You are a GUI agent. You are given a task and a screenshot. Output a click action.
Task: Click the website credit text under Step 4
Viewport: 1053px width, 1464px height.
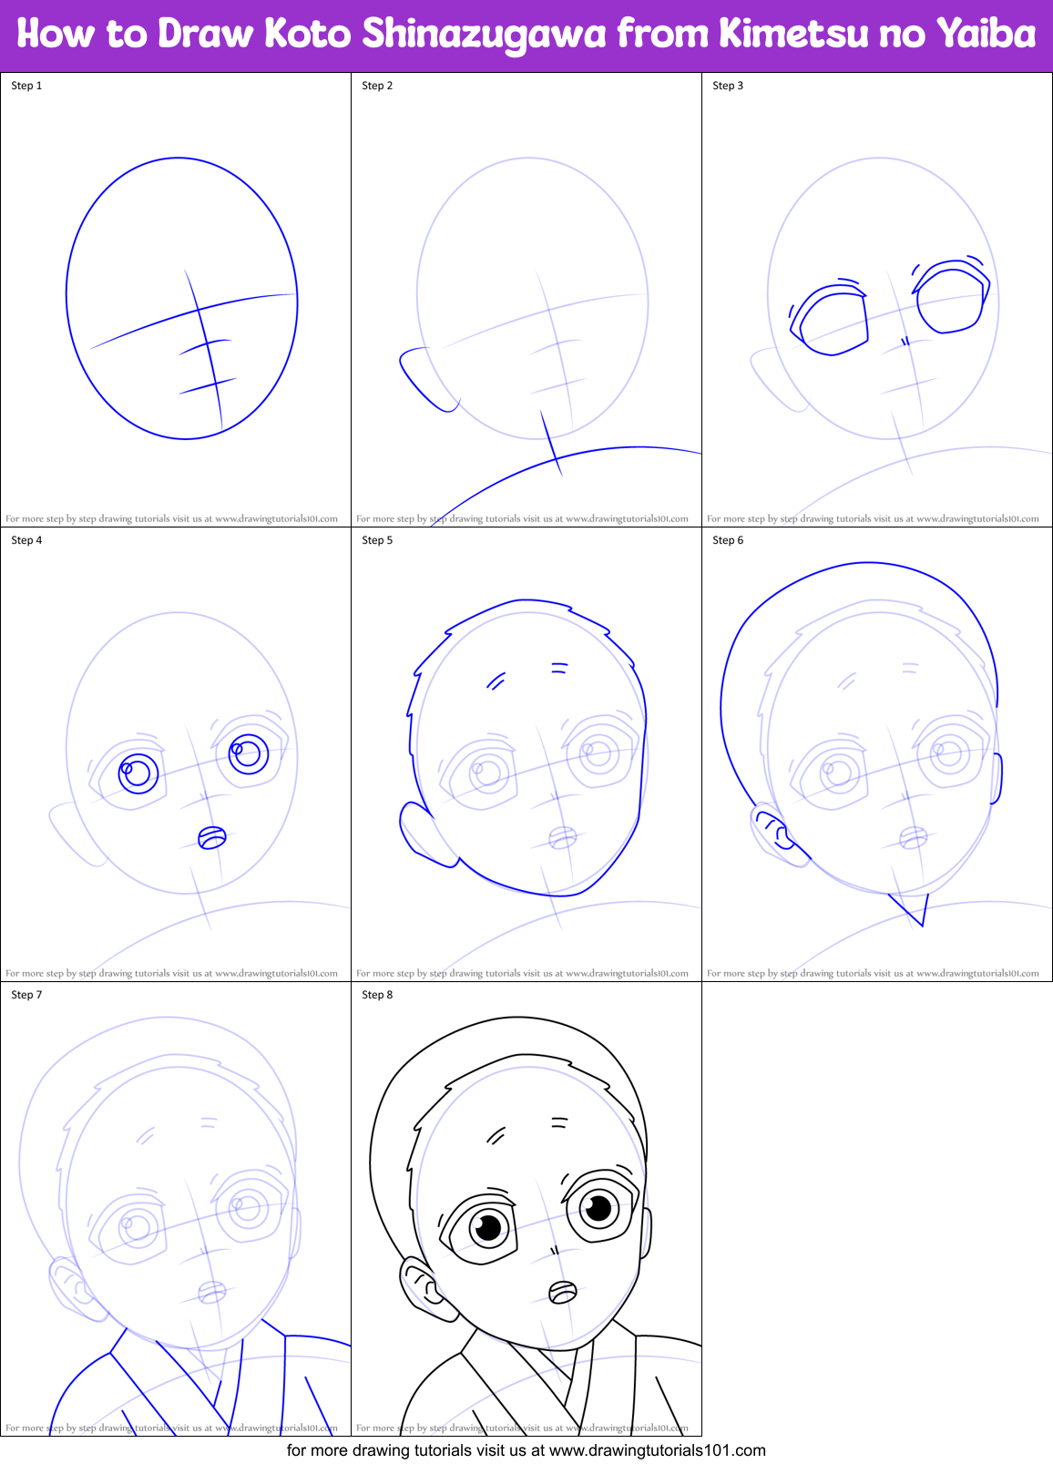pyautogui.click(x=172, y=973)
